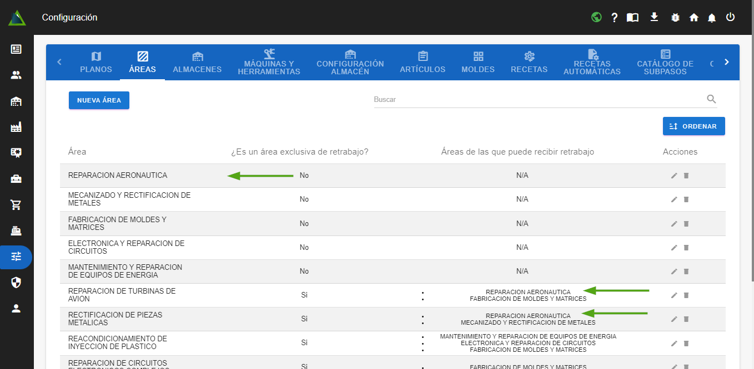Go to home via house icon
The image size is (754, 369).
pyautogui.click(x=693, y=17)
